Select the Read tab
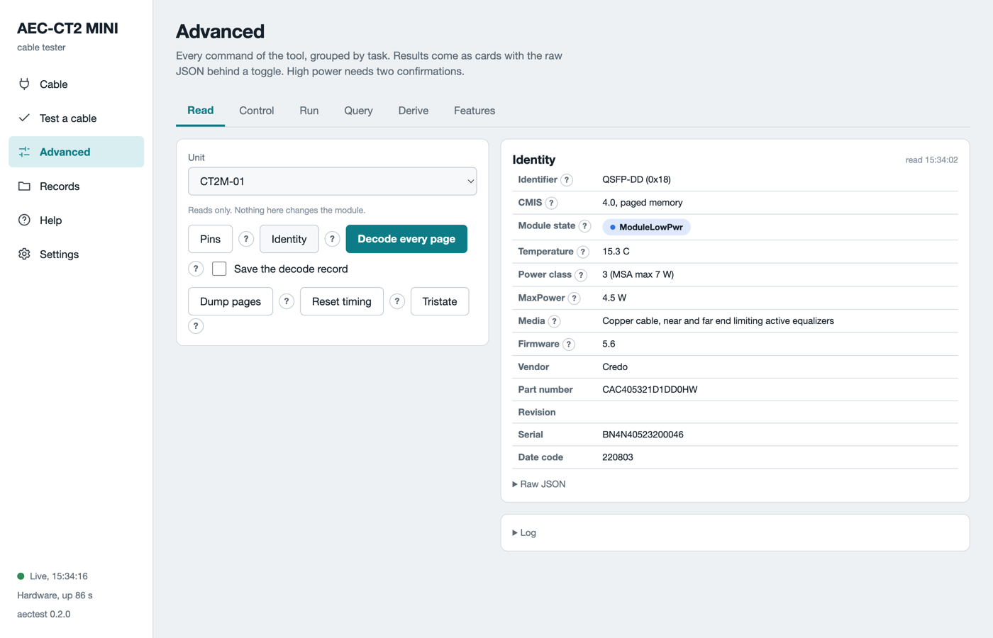Screen dimensions: 993x638 pos(200,111)
